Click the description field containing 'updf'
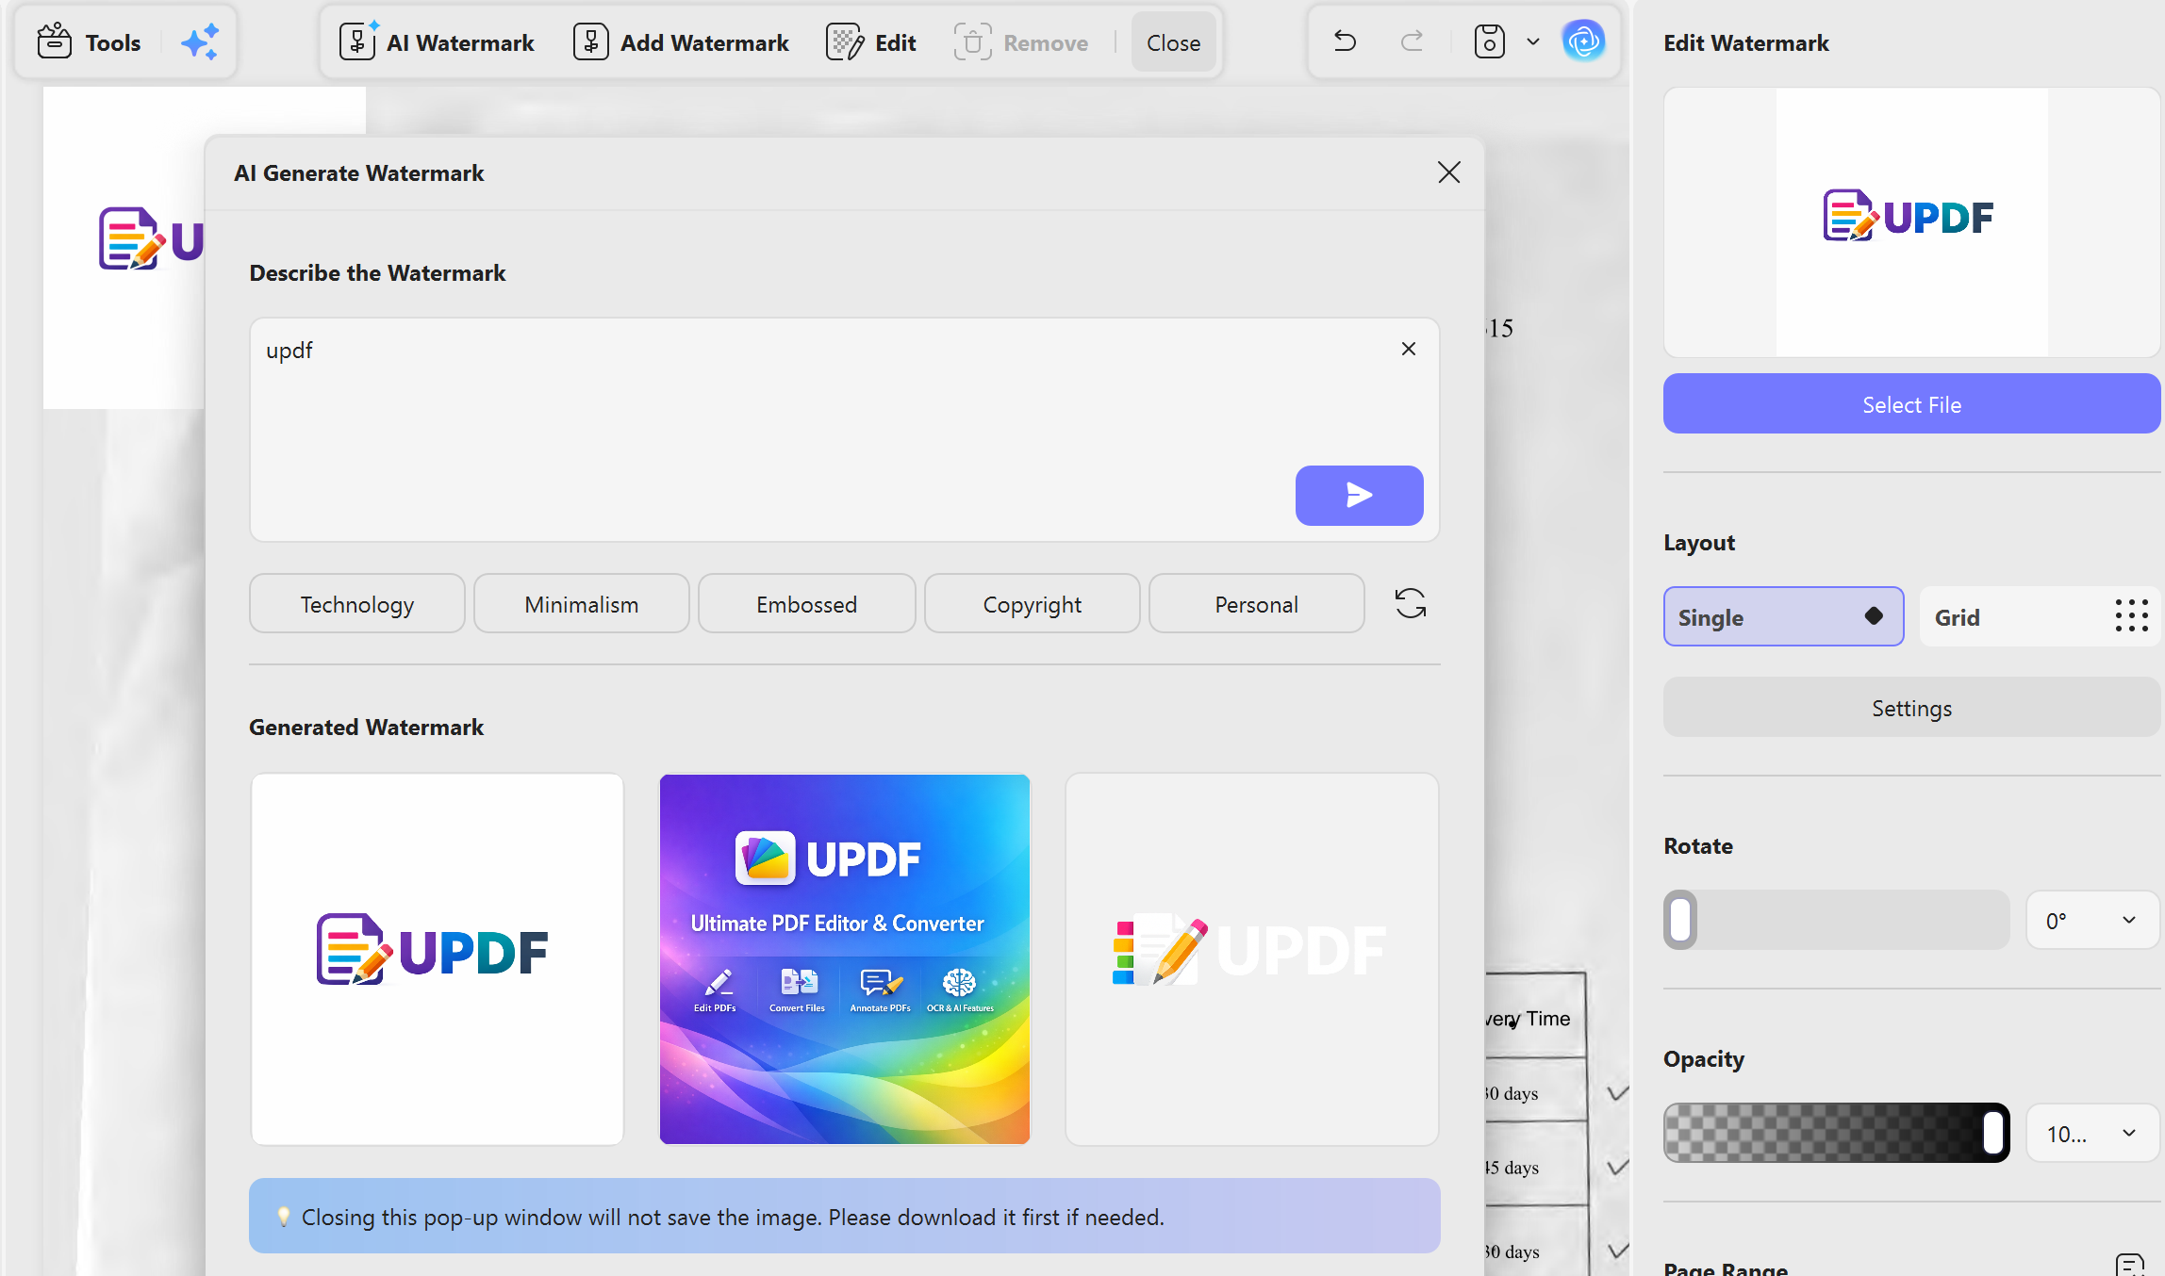Image resolution: width=2165 pixels, height=1276 pixels. (x=844, y=430)
